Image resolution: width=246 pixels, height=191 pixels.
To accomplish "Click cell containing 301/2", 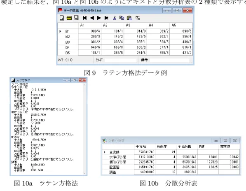I will (x=89, y=42).
